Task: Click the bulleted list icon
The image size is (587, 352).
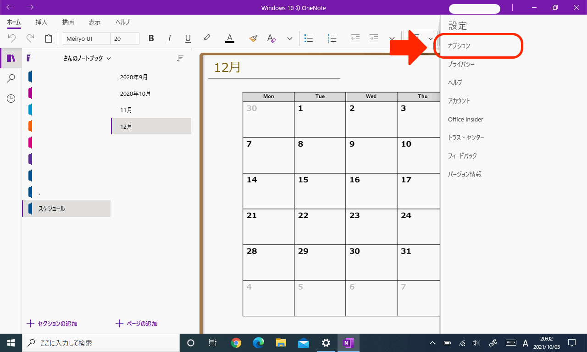Action: [309, 38]
